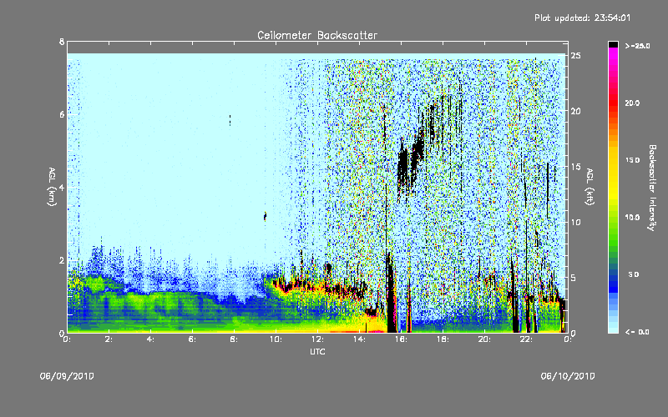The width and height of the screenshot is (668, 417).
Task: Click the left axis tick label "6"
Action: [62, 114]
